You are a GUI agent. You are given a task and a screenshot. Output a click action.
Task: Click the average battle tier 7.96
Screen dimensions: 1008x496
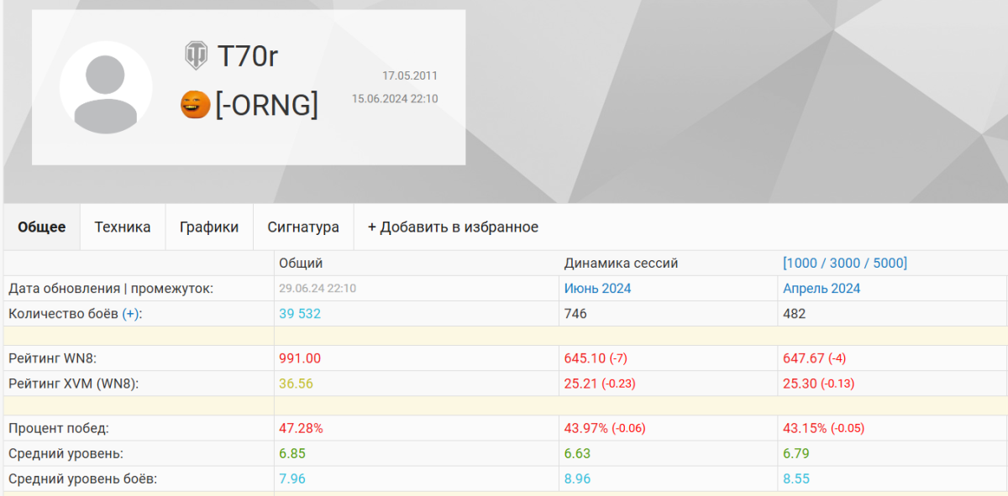(x=291, y=478)
